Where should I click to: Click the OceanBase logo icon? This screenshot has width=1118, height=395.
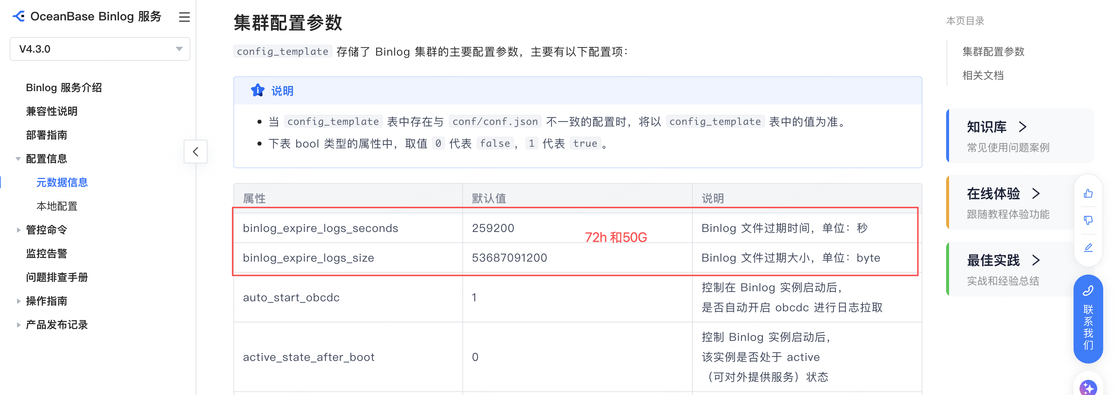(19, 17)
